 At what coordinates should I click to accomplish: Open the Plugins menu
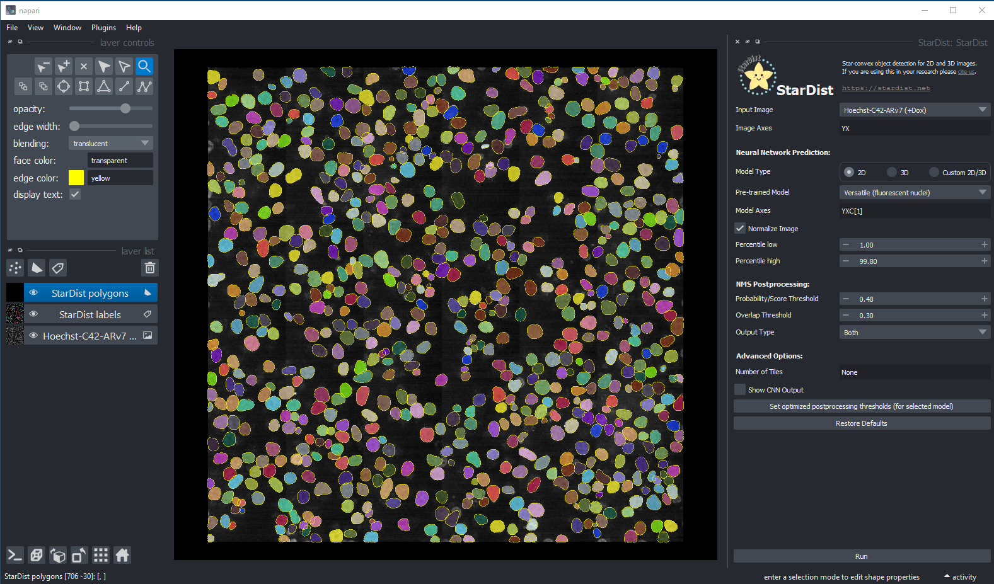pos(103,28)
